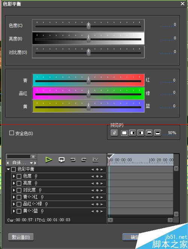Click the preview clip toggle icon

coord(114,133)
